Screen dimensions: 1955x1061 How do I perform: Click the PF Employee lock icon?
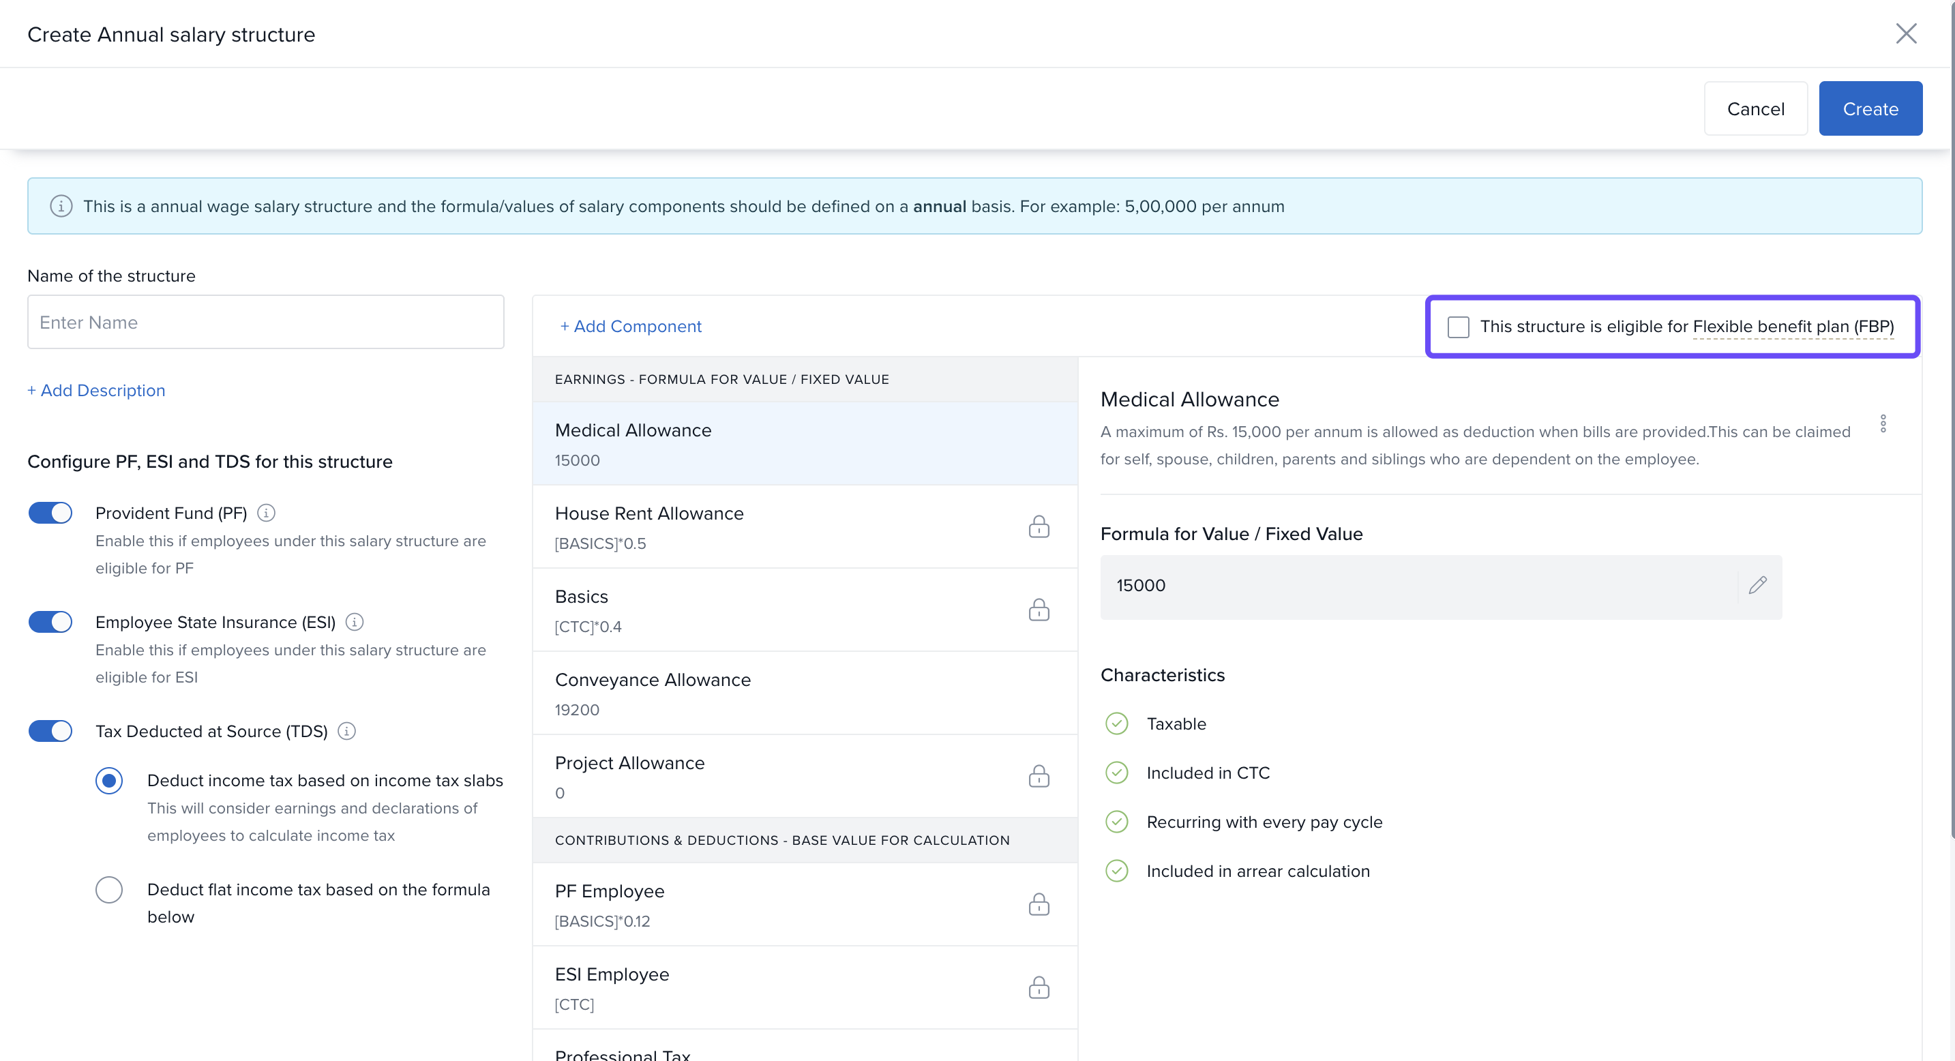(x=1039, y=905)
